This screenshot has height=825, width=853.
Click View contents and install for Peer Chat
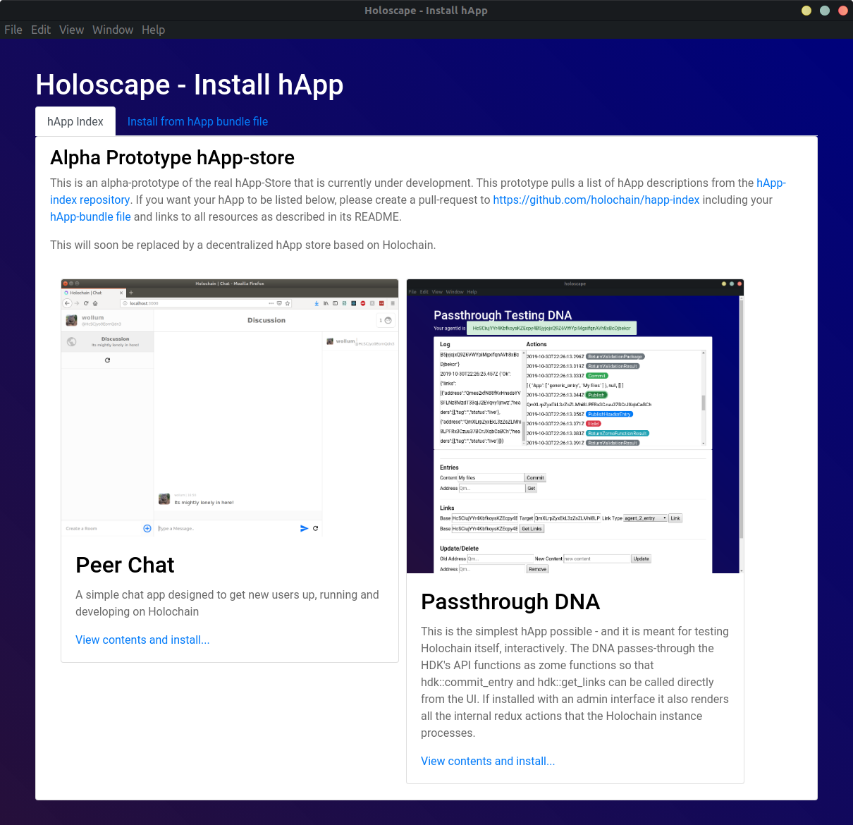tap(142, 640)
